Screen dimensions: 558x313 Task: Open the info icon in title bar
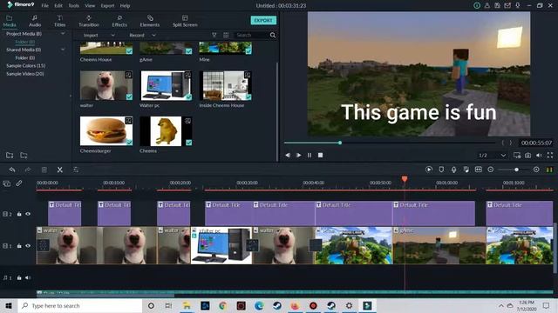477,5
